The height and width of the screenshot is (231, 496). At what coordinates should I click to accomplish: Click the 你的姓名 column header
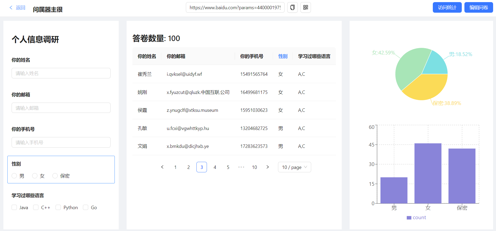click(x=147, y=56)
